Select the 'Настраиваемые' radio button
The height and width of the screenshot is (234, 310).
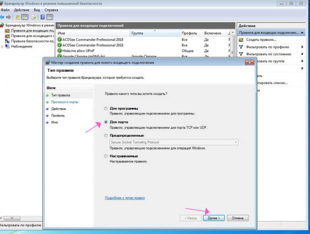pyautogui.click(x=106, y=156)
